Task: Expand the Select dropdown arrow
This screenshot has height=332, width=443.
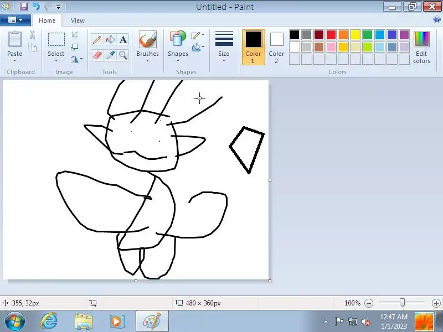Action: [56, 60]
